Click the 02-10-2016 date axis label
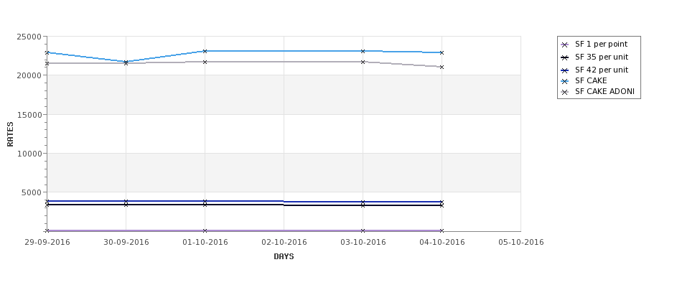The image size is (700, 308). [x=284, y=243]
